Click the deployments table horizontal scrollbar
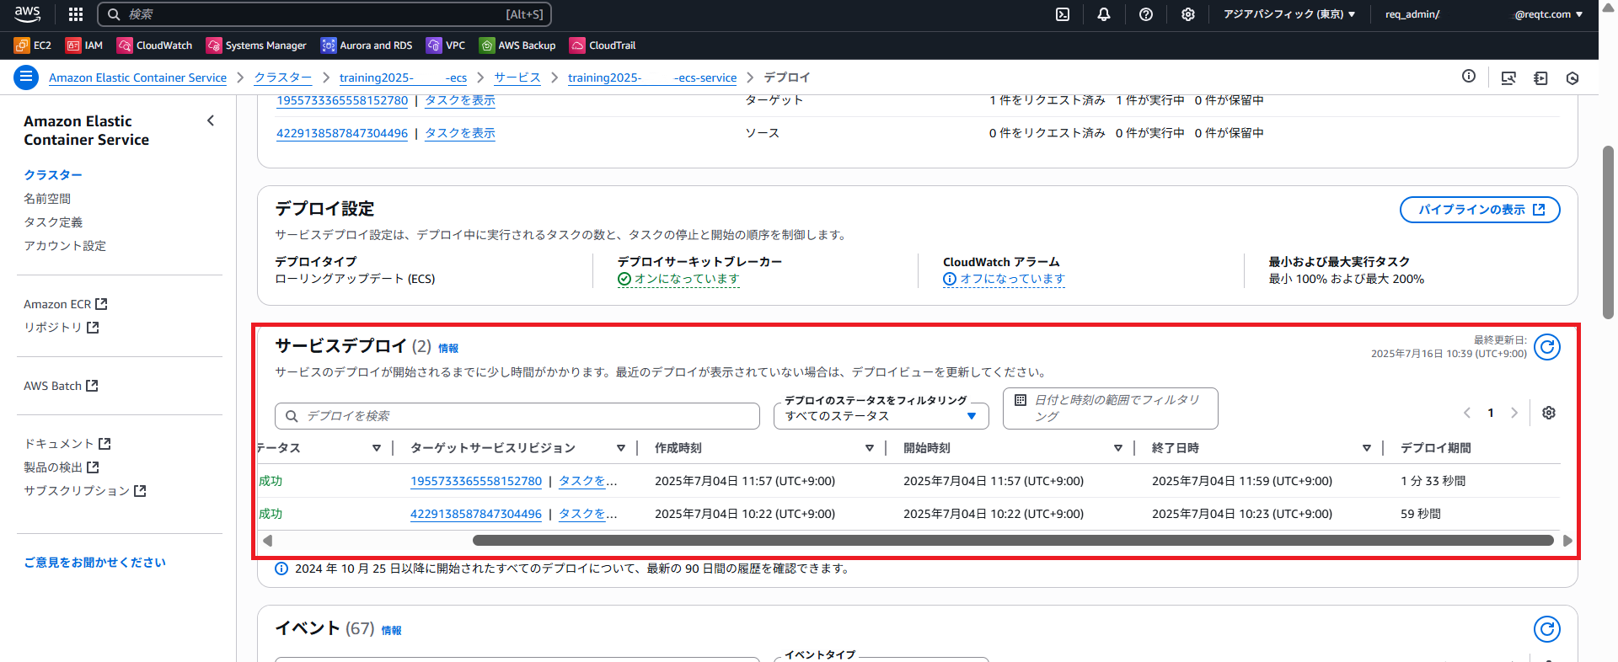 tap(1013, 541)
